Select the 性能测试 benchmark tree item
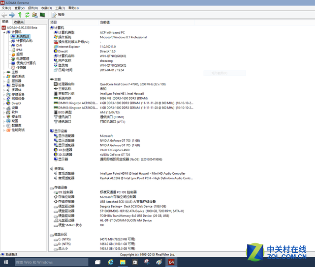Screen dimensions: 315x267 click(16, 130)
